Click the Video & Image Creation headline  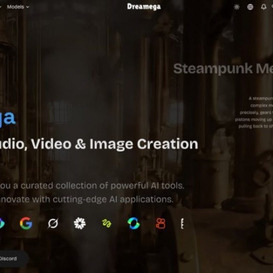pos(99,144)
